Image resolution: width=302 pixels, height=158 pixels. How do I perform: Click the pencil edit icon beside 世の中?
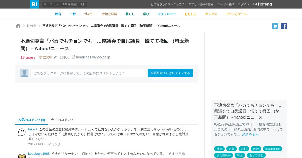[55, 57]
